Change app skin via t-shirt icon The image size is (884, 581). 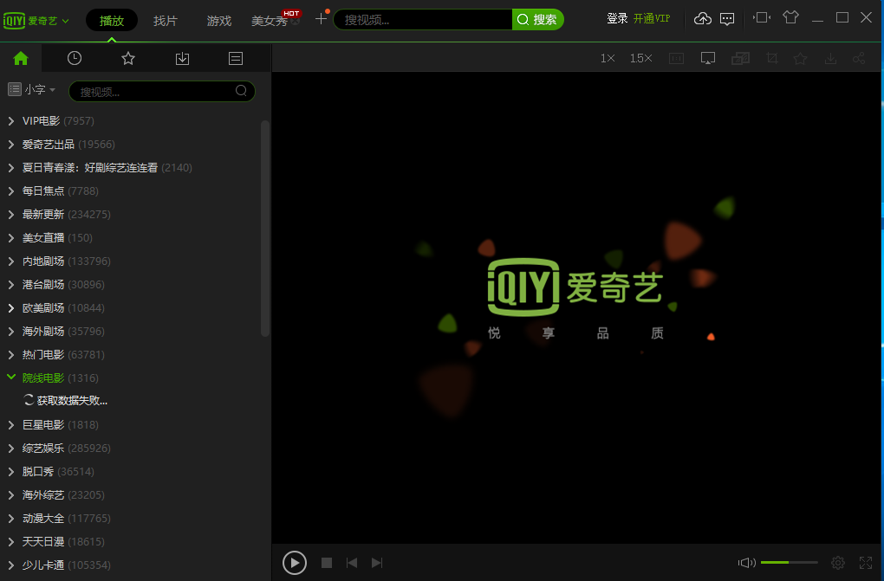coord(790,17)
